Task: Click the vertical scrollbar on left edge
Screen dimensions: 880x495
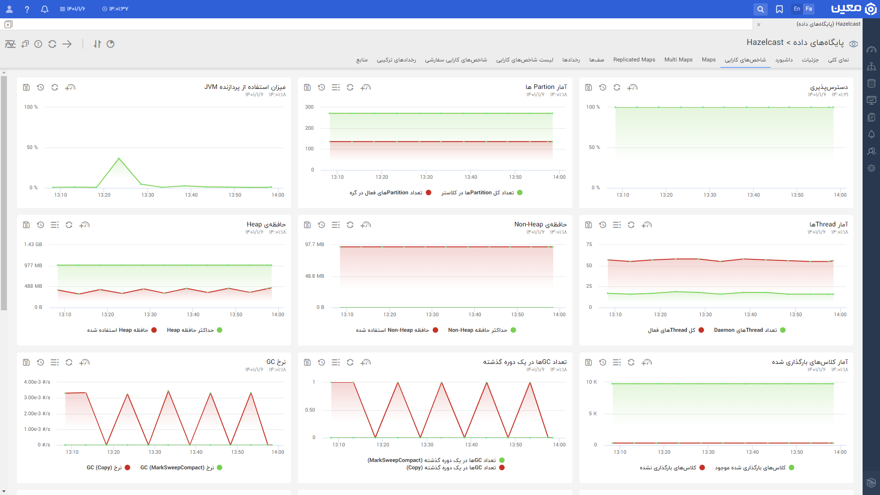Action: (x=4, y=192)
